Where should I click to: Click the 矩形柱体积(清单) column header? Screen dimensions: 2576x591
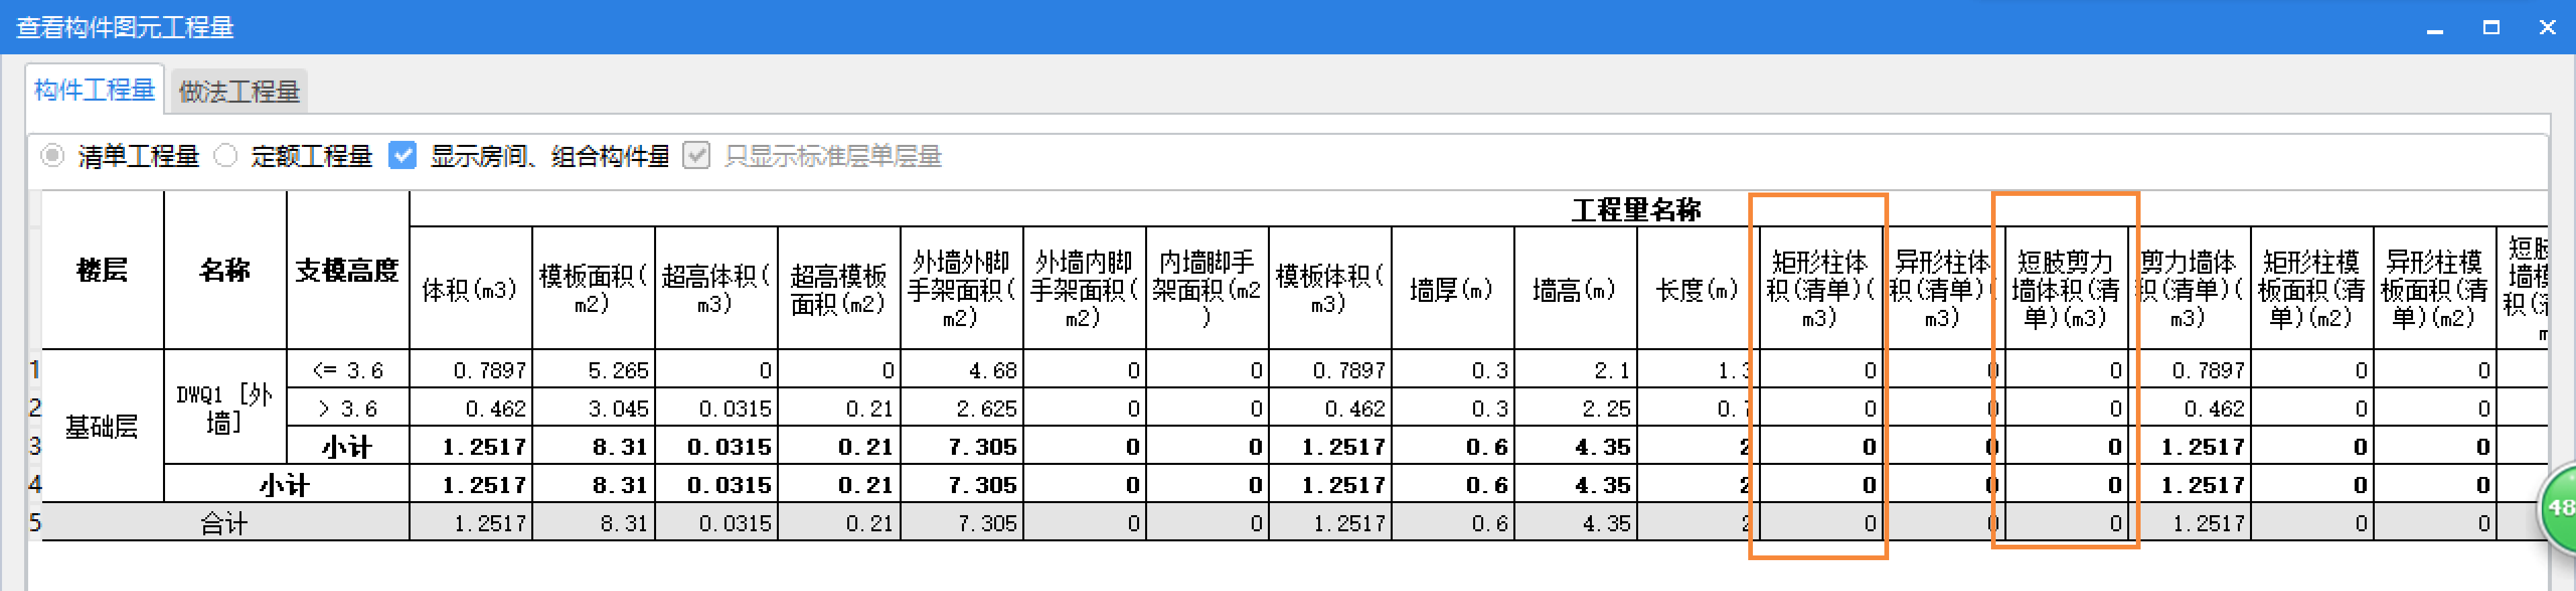click(x=1820, y=289)
